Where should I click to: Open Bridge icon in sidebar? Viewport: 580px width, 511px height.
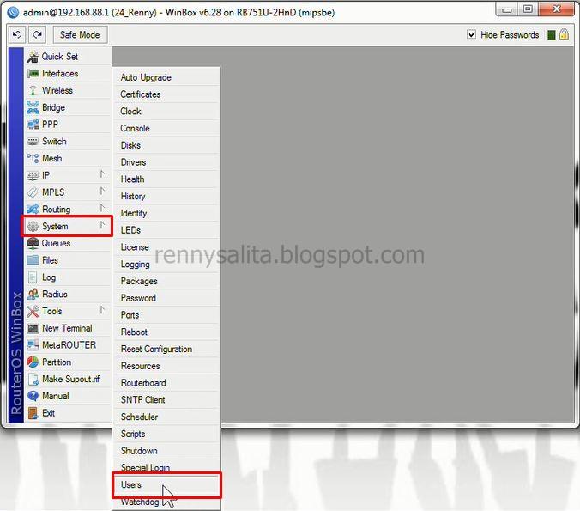coord(33,107)
